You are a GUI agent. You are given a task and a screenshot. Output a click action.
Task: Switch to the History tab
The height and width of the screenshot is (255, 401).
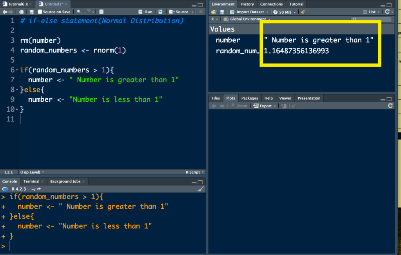(x=247, y=4)
